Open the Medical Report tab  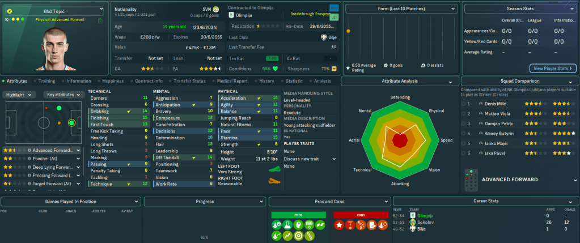click(232, 81)
